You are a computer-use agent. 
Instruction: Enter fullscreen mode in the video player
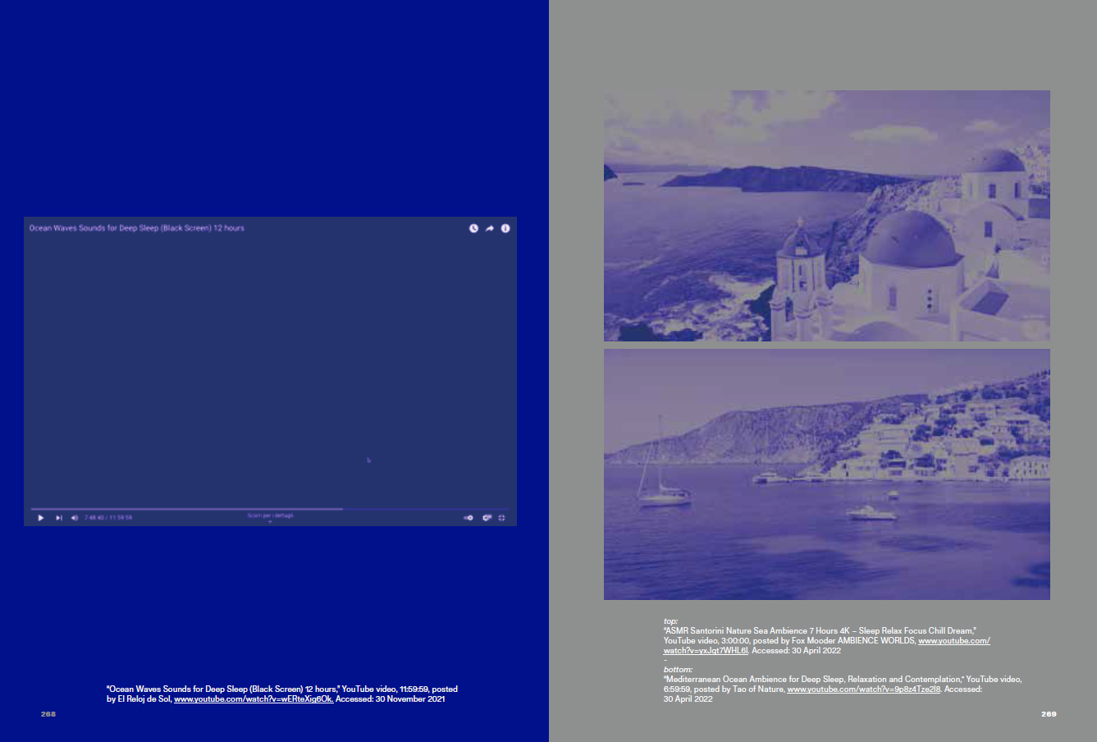click(x=502, y=518)
